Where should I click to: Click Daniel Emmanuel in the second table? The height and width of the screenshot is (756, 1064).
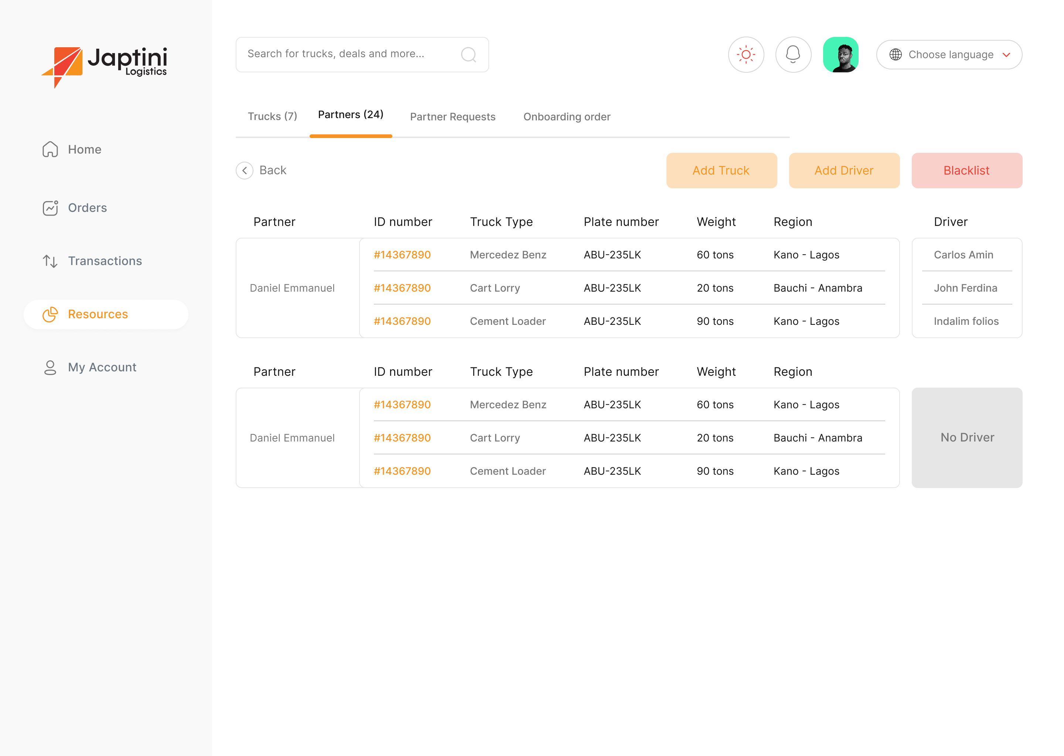pos(292,438)
